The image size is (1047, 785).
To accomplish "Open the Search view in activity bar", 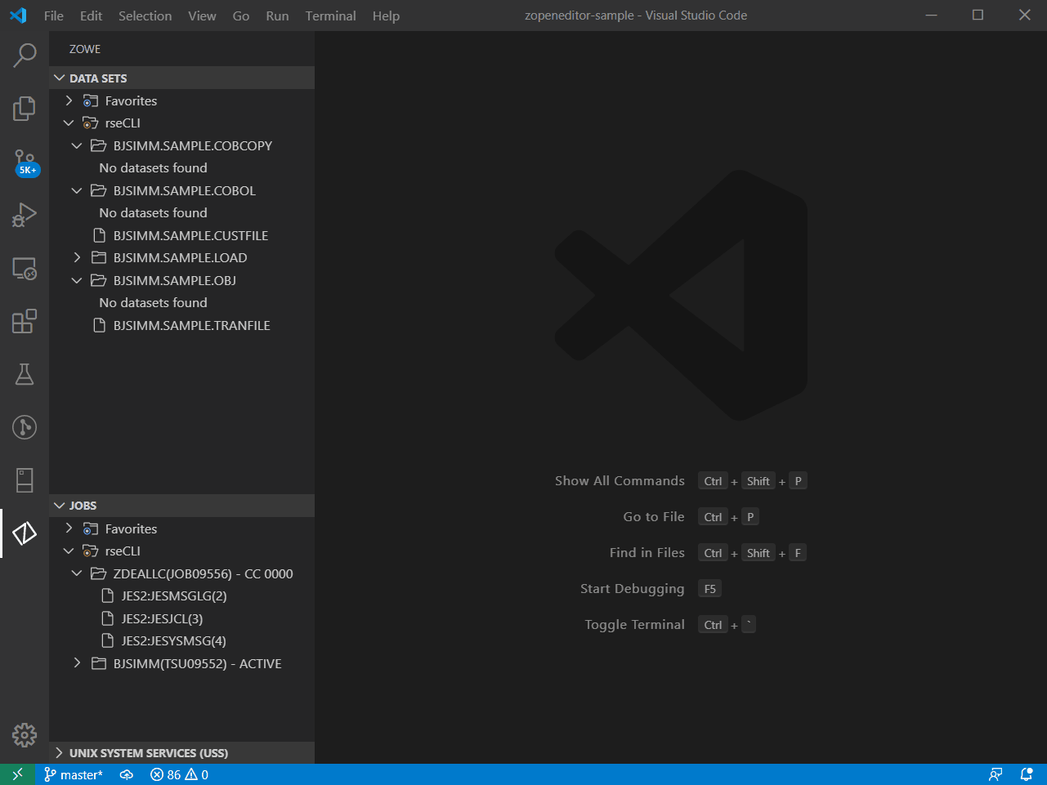I will pos(25,56).
